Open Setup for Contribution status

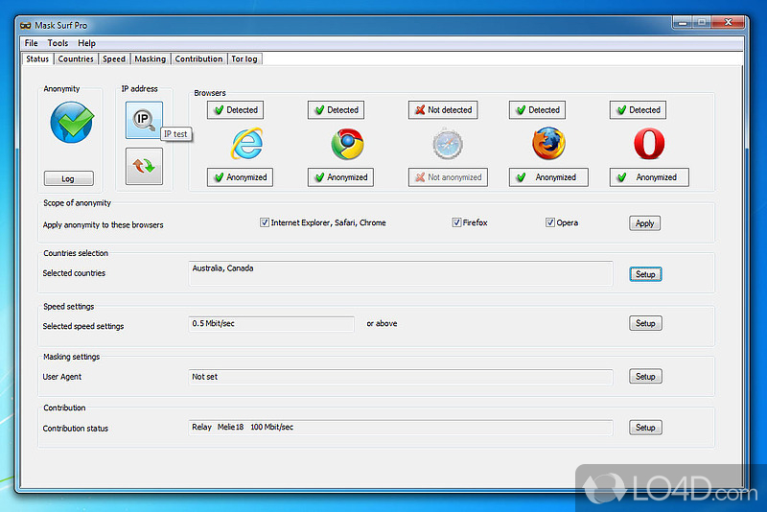[x=645, y=428]
